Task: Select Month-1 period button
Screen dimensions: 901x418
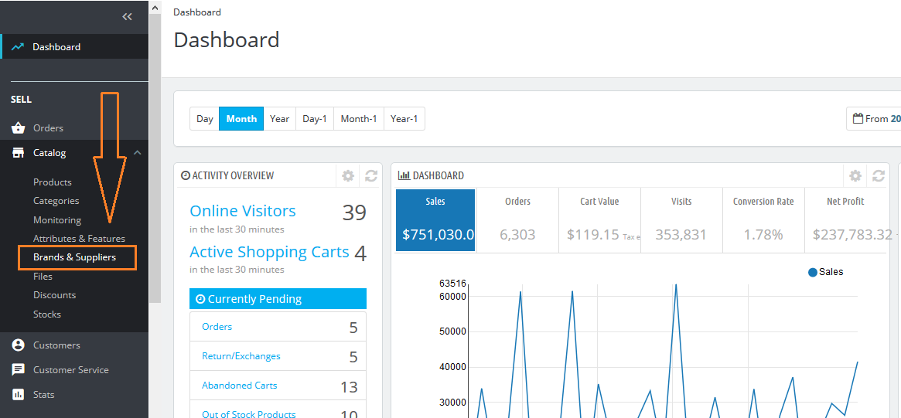Action: pyautogui.click(x=359, y=119)
